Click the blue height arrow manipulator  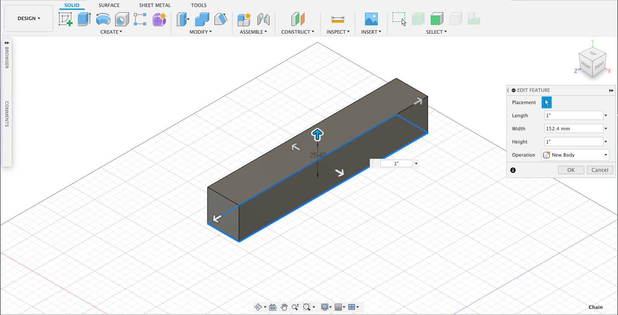tap(317, 134)
